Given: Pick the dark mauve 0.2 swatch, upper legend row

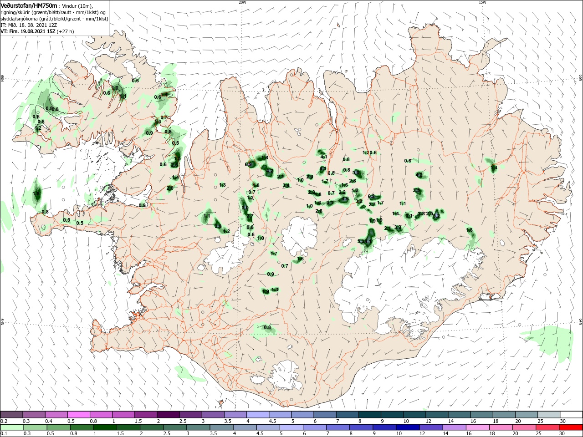Looking at the screenshot, I should pos(11,415).
